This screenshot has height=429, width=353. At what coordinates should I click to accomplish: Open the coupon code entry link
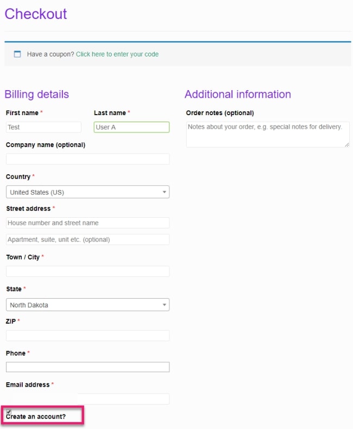(117, 54)
